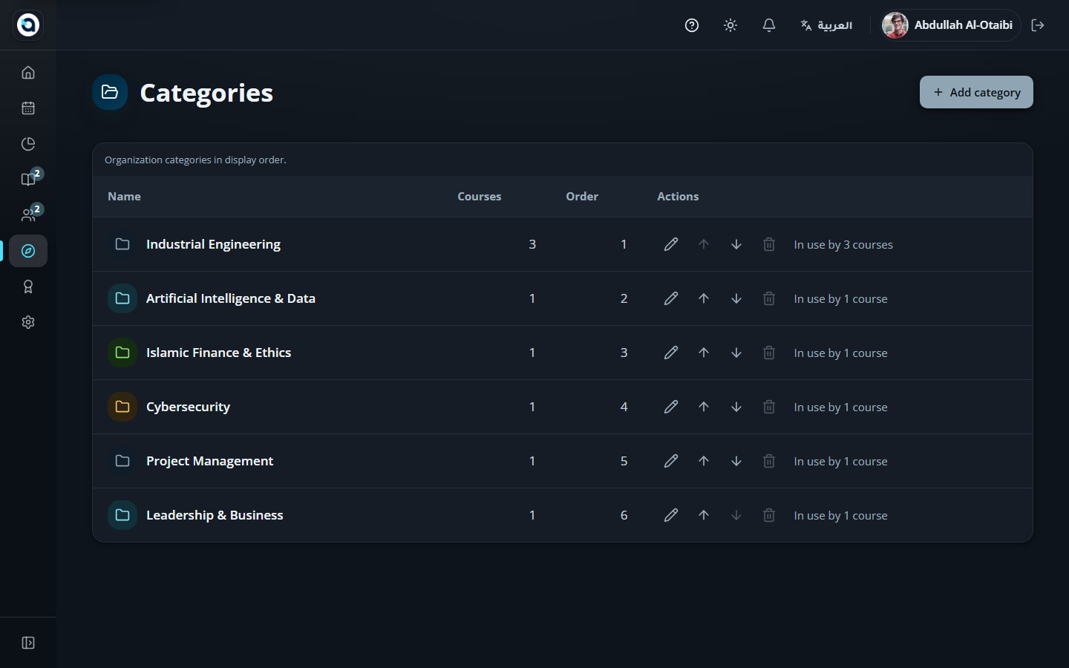
Task: Open settings gear in sidebar
Action: click(x=28, y=322)
